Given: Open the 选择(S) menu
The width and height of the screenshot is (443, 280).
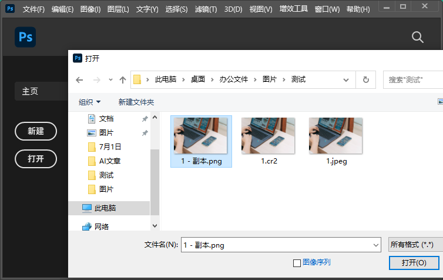Looking at the screenshot, I should [177, 9].
